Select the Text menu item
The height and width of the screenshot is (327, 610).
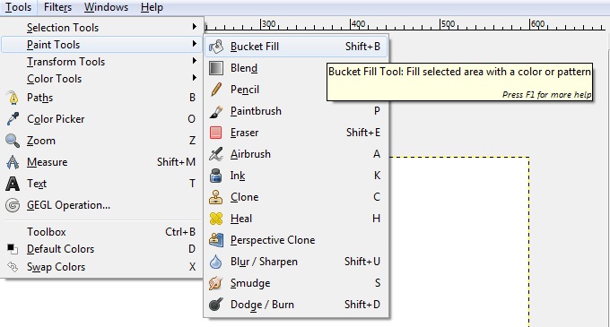pyautogui.click(x=102, y=184)
